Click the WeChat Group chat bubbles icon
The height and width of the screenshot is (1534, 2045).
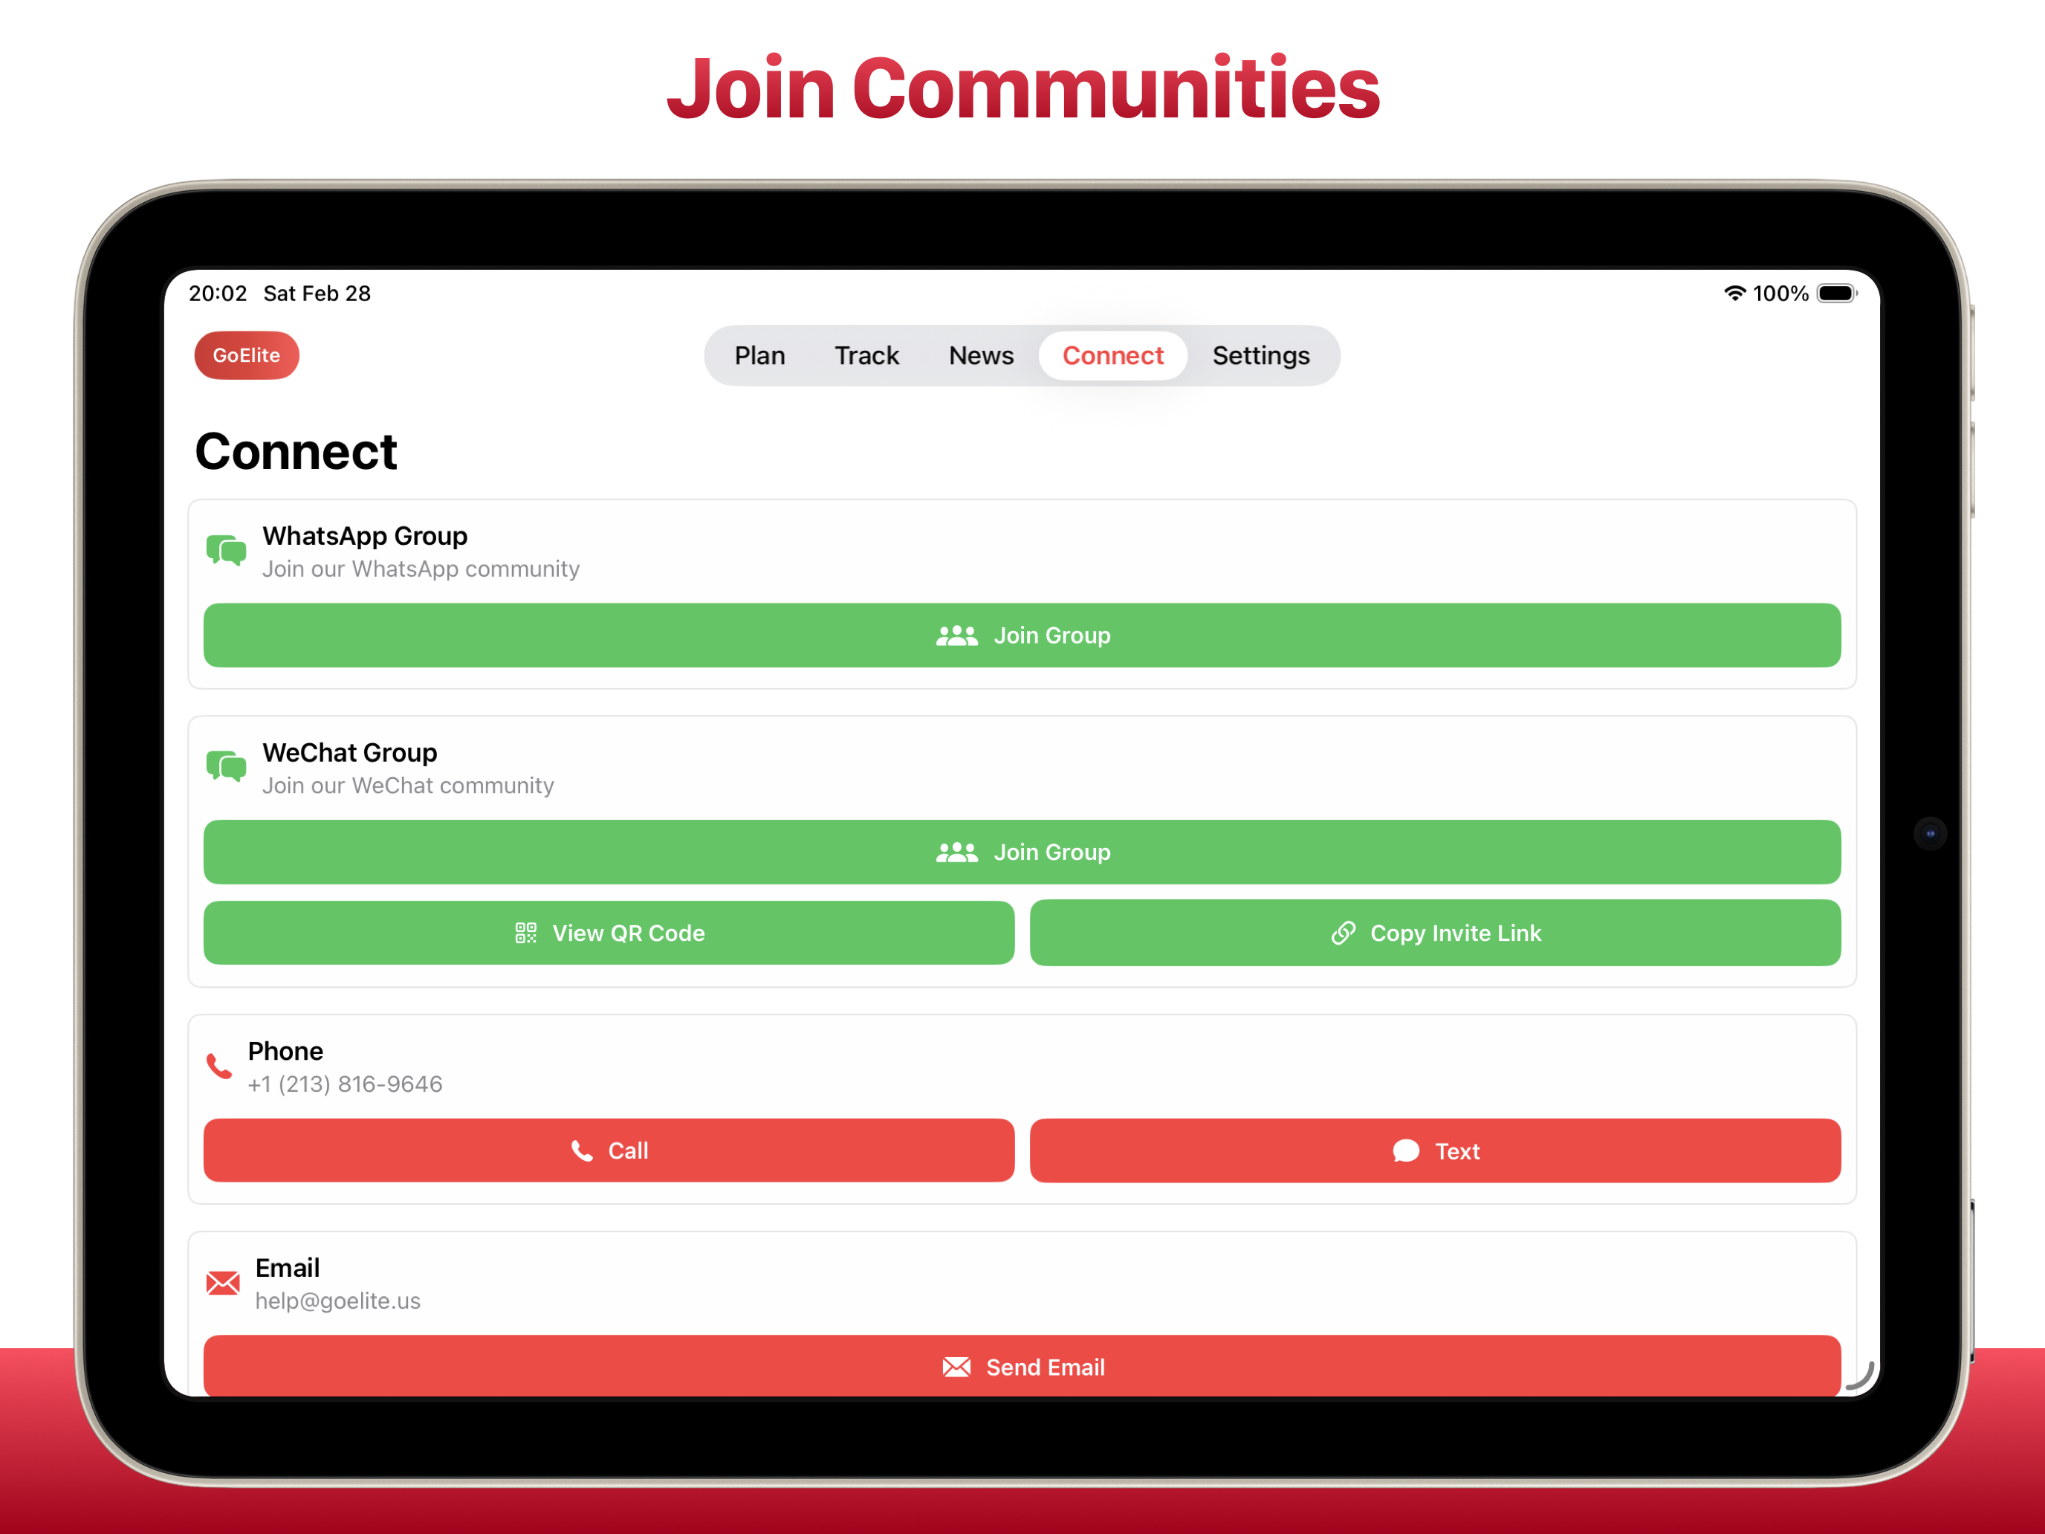(x=226, y=768)
